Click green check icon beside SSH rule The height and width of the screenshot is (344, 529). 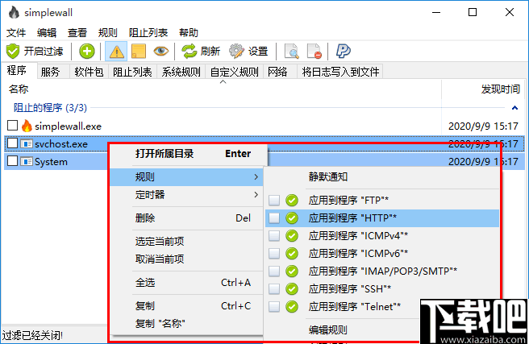coord(292,288)
